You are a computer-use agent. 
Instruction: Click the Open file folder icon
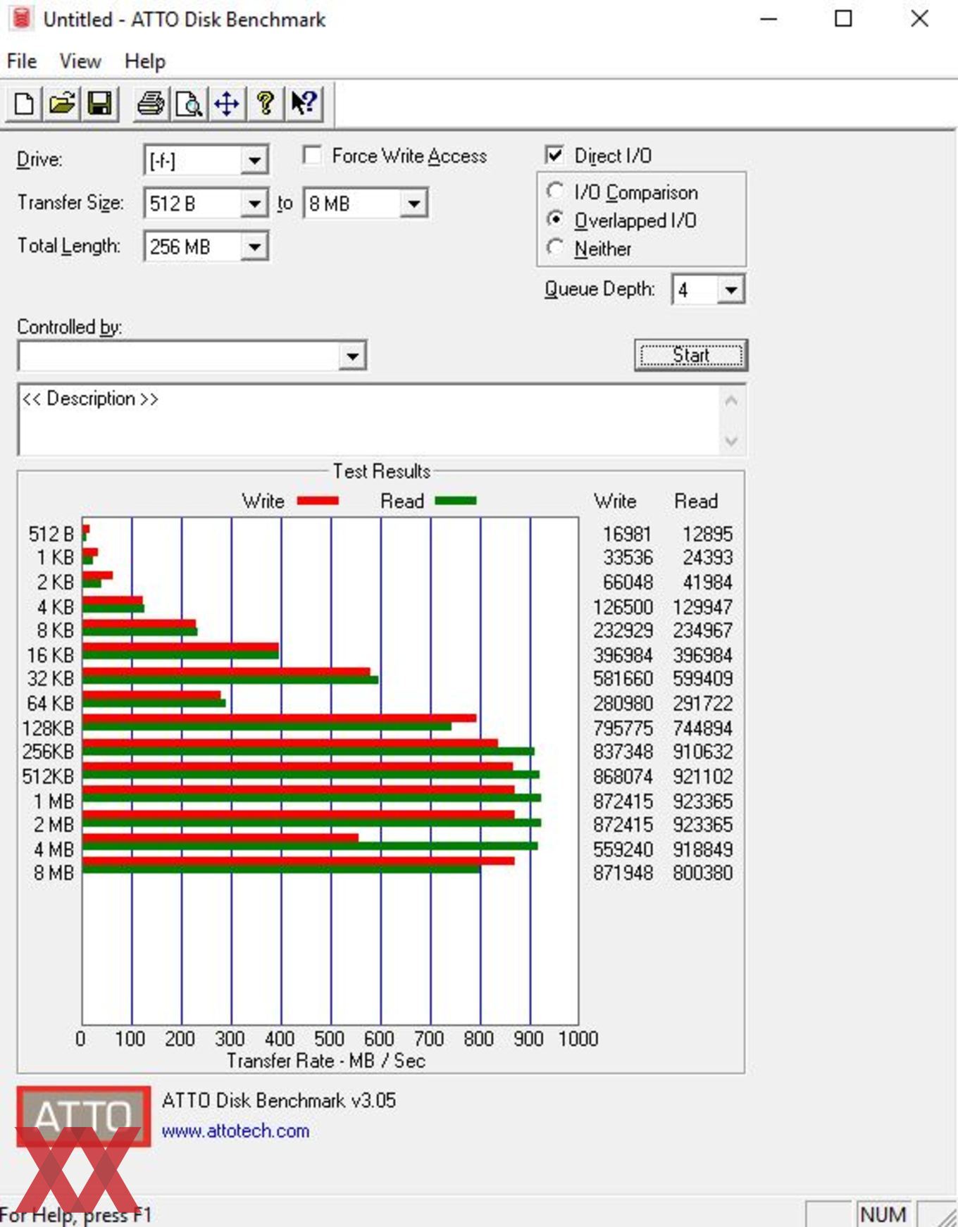[x=61, y=104]
